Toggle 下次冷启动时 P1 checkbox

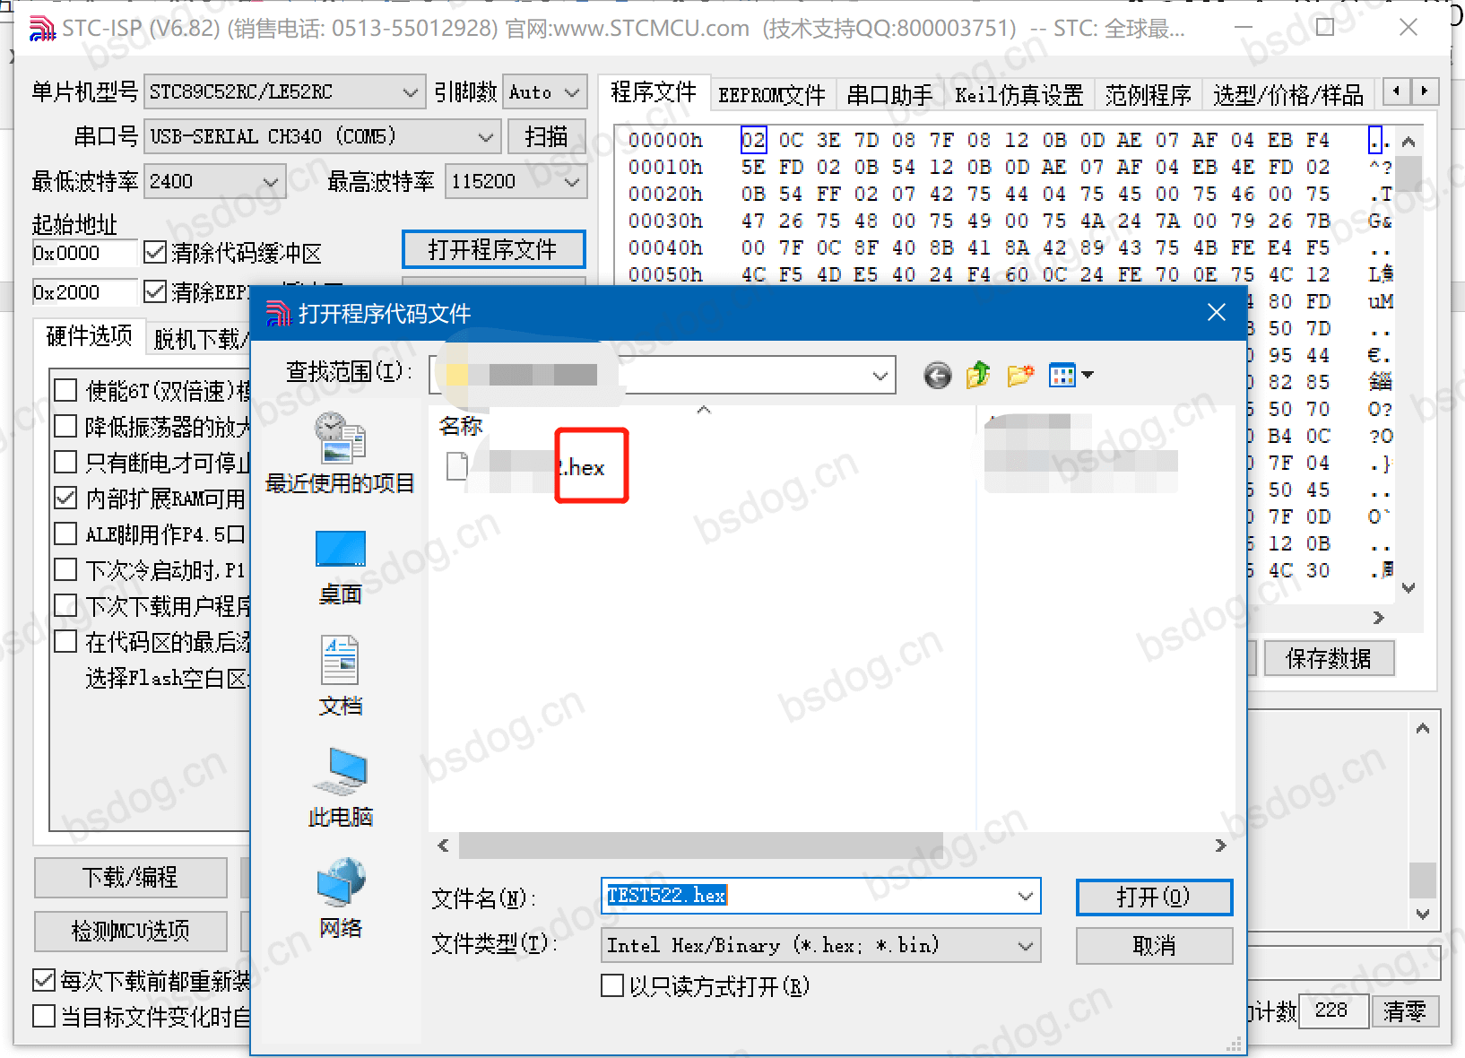(x=65, y=569)
